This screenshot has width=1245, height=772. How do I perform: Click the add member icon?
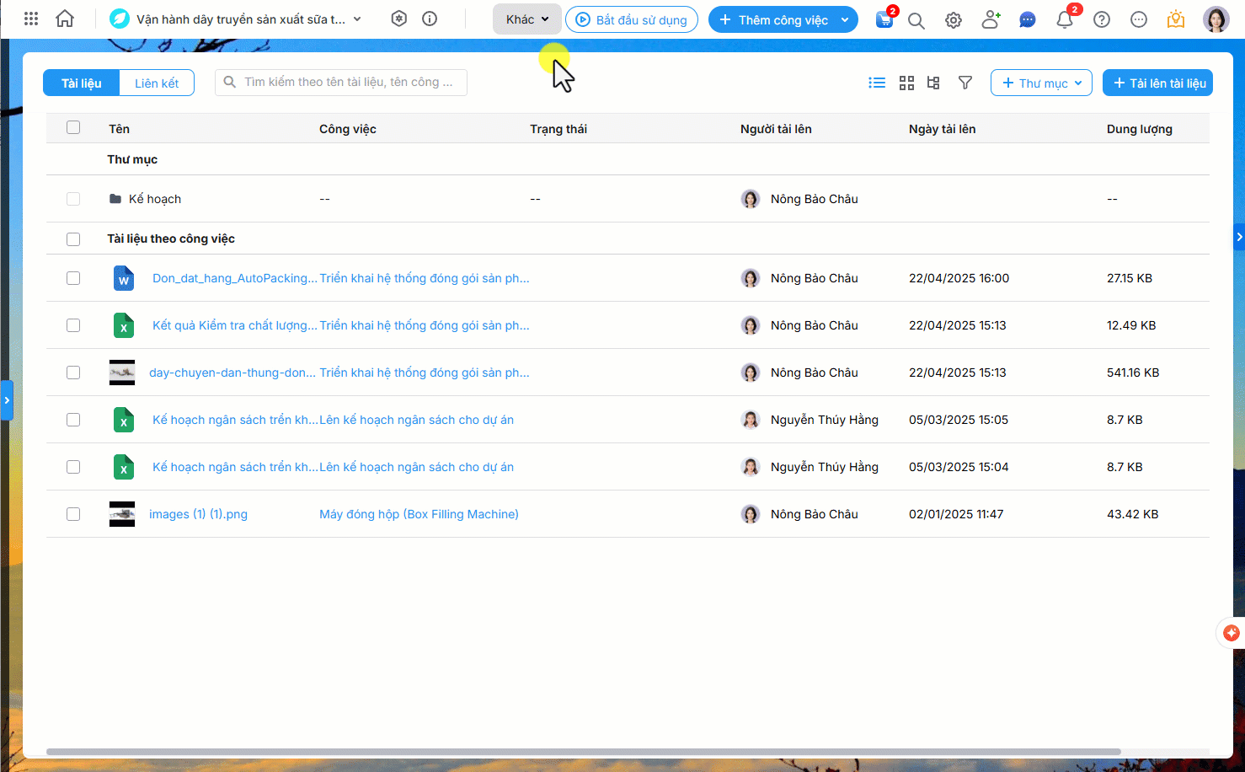click(991, 19)
